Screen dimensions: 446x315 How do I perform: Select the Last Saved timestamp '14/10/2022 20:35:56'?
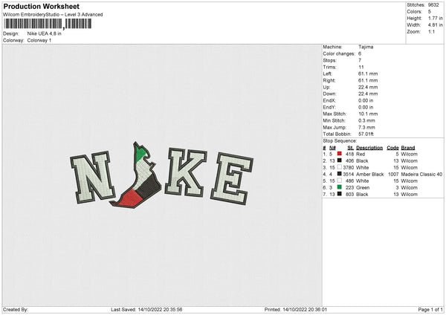160,309
